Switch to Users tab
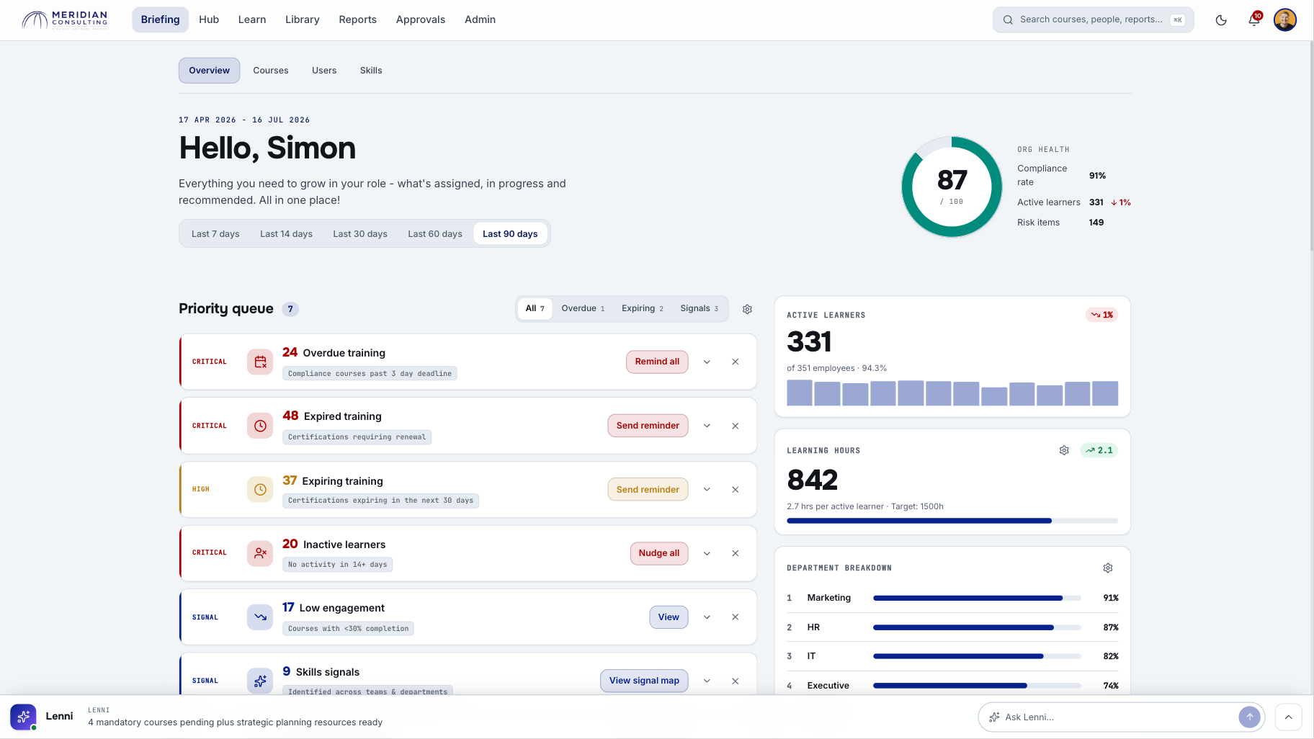The image size is (1314, 739). point(324,71)
